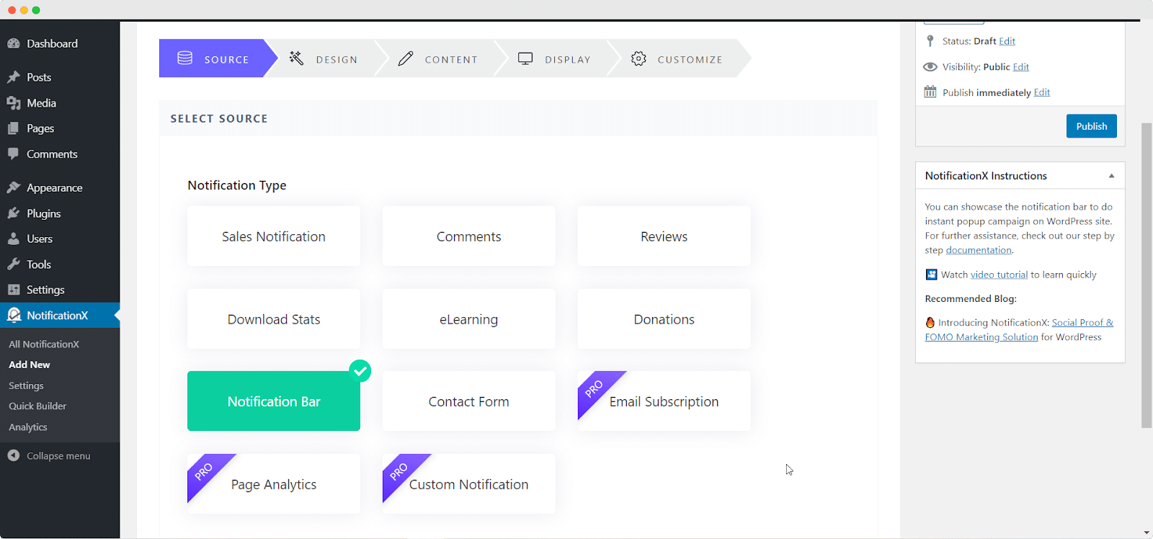Click the page vertical scrollbar
The image size is (1153, 539).
click(1147, 275)
